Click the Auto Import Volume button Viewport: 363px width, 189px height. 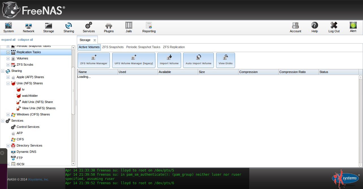click(199, 60)
